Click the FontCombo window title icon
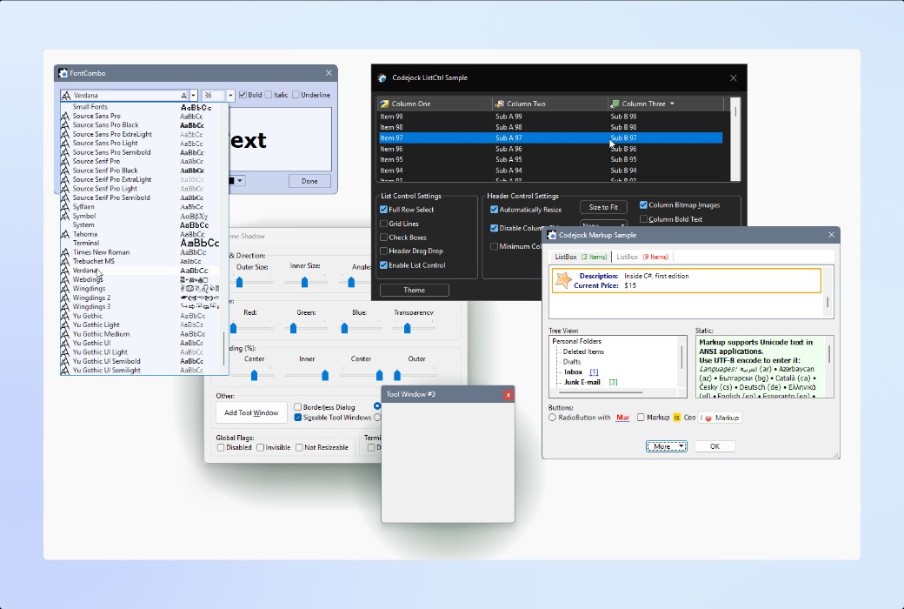904x609 pixels. tap(63, 73)
